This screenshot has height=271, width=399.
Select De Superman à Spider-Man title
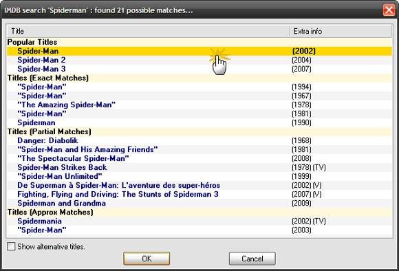[119, 185]
